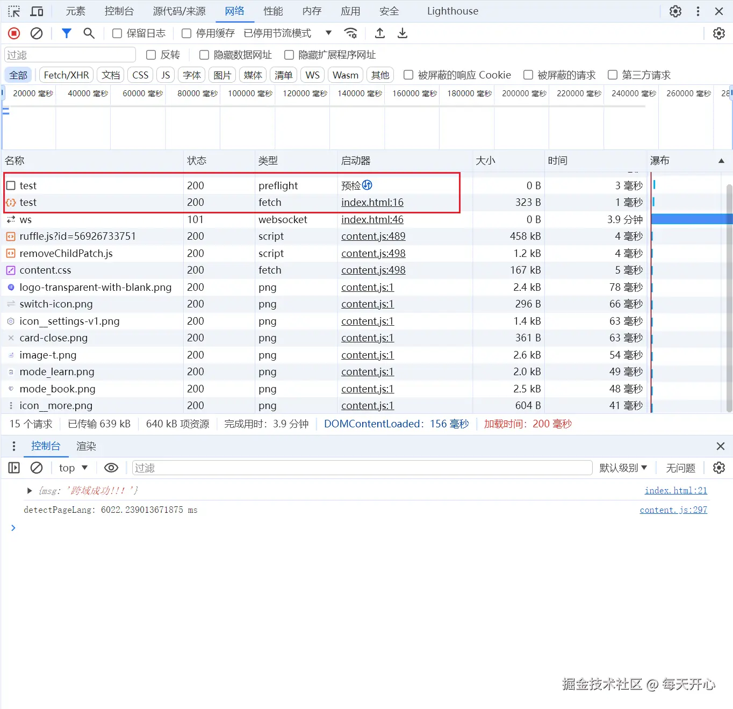Open the Lighthouse tab
The image size is (733, 709).
click(x=452, y=11)
